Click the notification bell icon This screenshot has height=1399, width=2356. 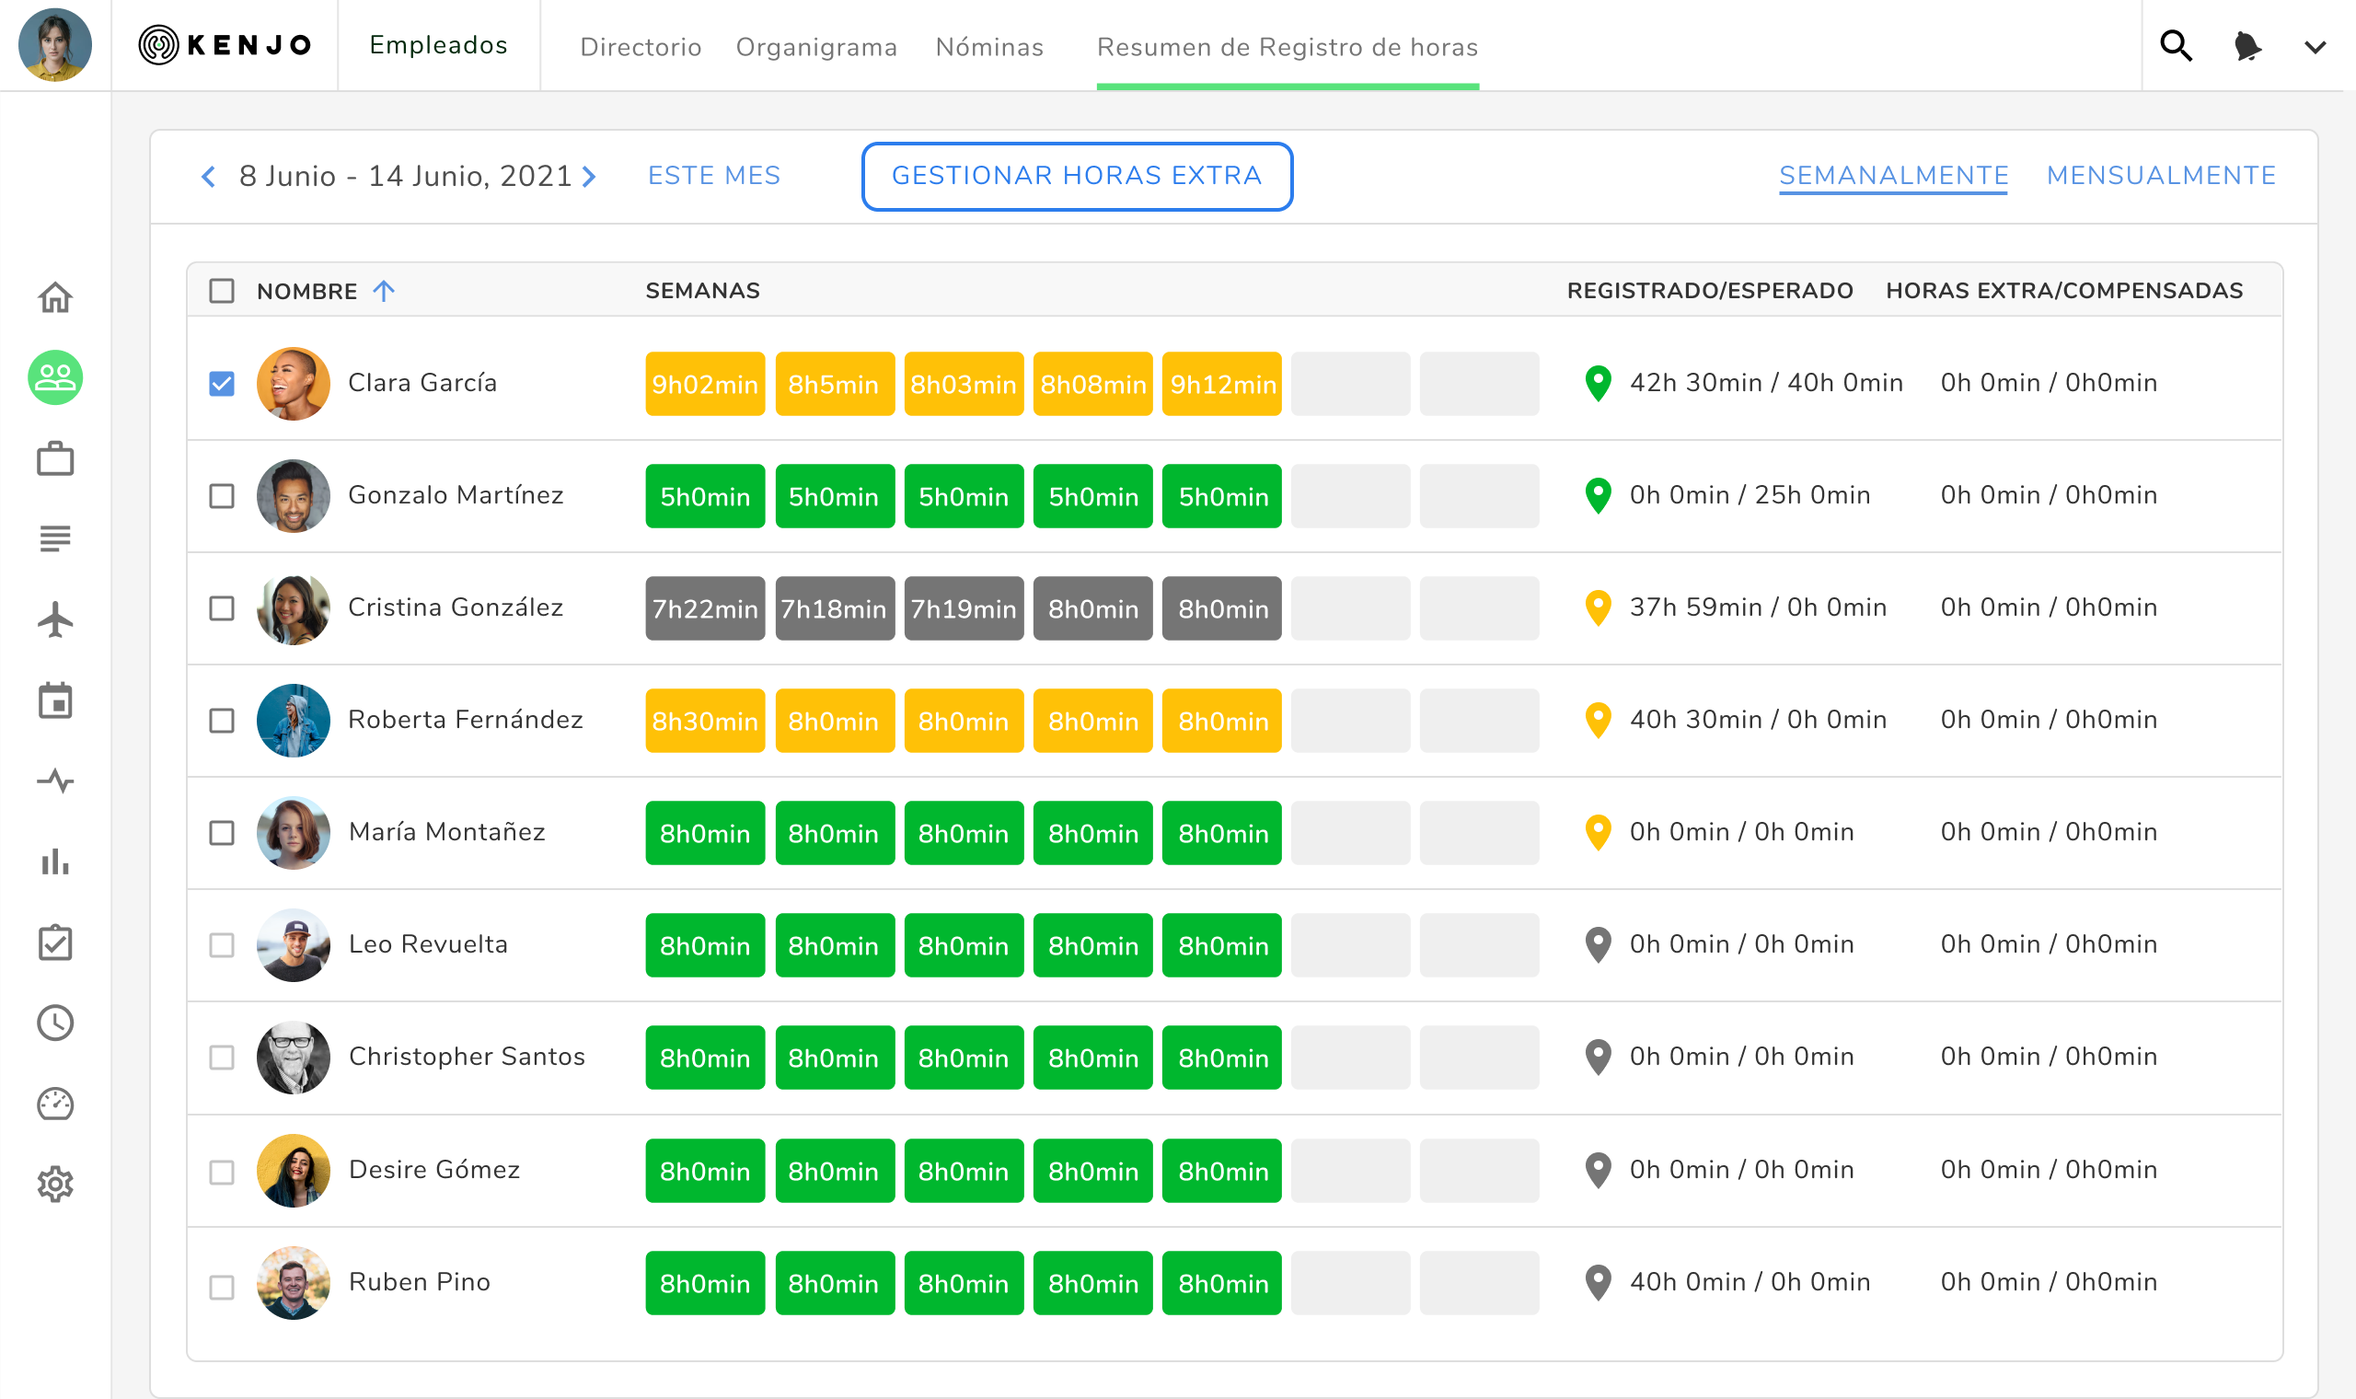(x=2246, y=45)
